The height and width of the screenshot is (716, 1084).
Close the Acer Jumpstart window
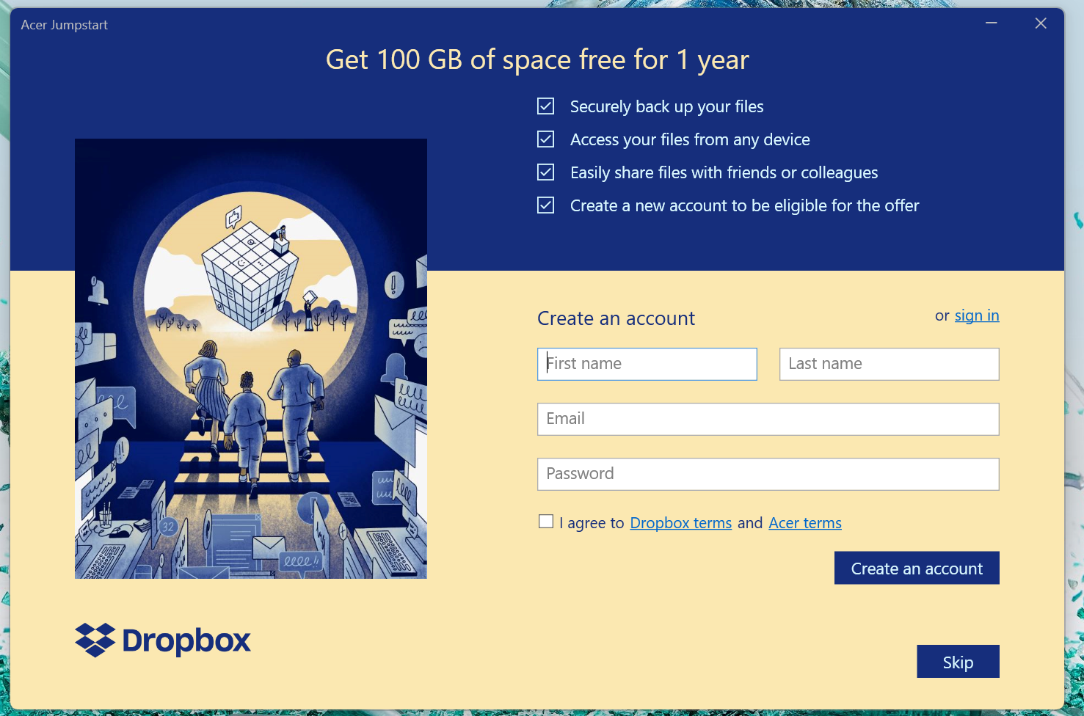[x=1041, y=23]
